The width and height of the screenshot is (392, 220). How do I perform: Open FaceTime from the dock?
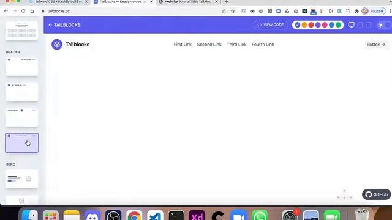pyautogui.click(x=332, y=215)
